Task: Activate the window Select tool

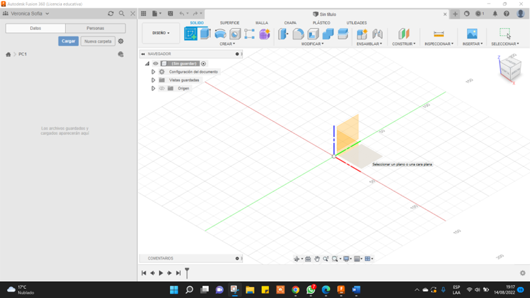Action: pos(505,33)
